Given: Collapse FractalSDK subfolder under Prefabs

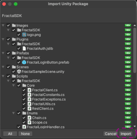Looking at the screenshot, I should [8, 58].
